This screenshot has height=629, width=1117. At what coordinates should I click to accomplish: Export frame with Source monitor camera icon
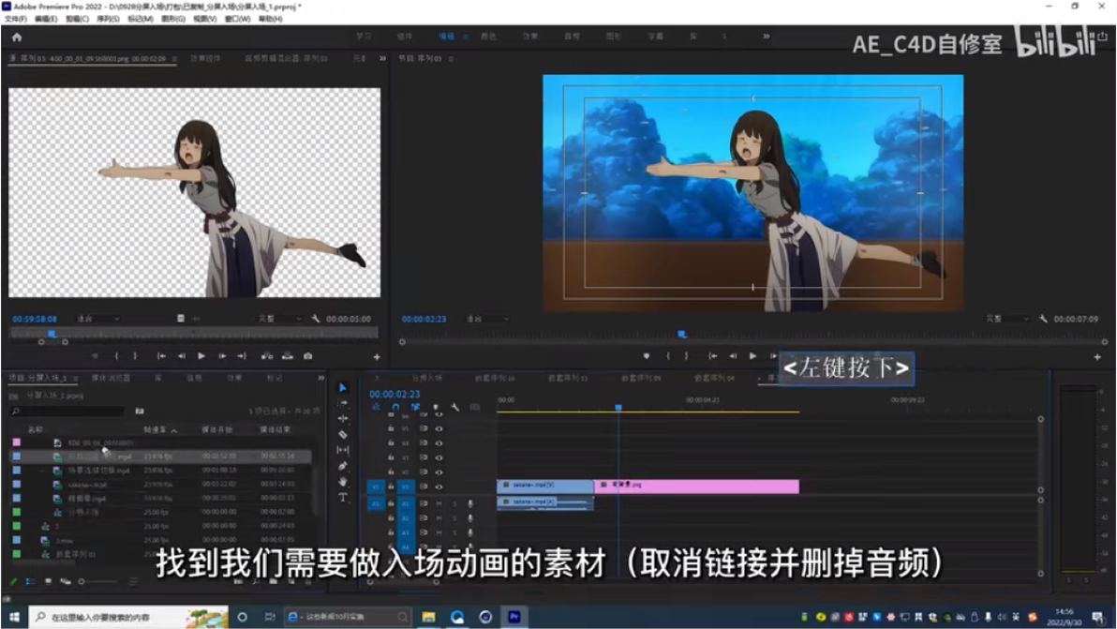pyautogui.click(x=307, y=356)
